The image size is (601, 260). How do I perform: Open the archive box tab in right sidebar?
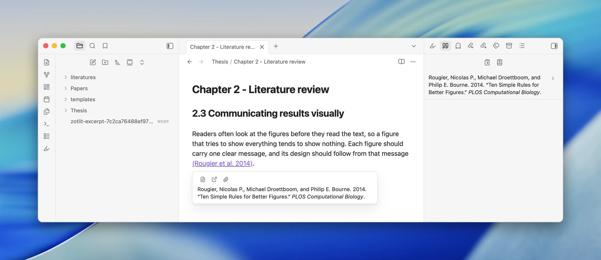click(509, 46)
